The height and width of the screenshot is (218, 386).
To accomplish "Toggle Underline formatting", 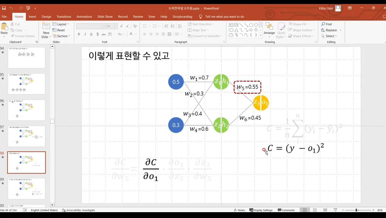I will click(x=91, y=34).
